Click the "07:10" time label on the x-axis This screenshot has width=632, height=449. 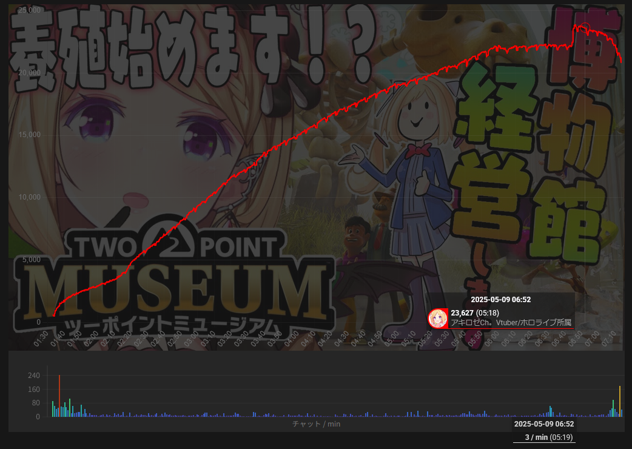(609, 339)
